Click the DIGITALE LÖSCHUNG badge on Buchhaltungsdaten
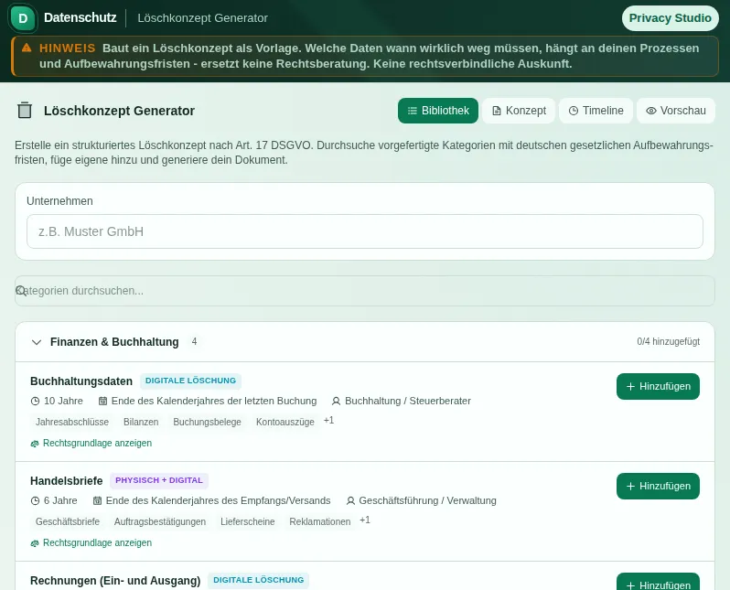The image size is (730, 590). click(x=190, y=381)
